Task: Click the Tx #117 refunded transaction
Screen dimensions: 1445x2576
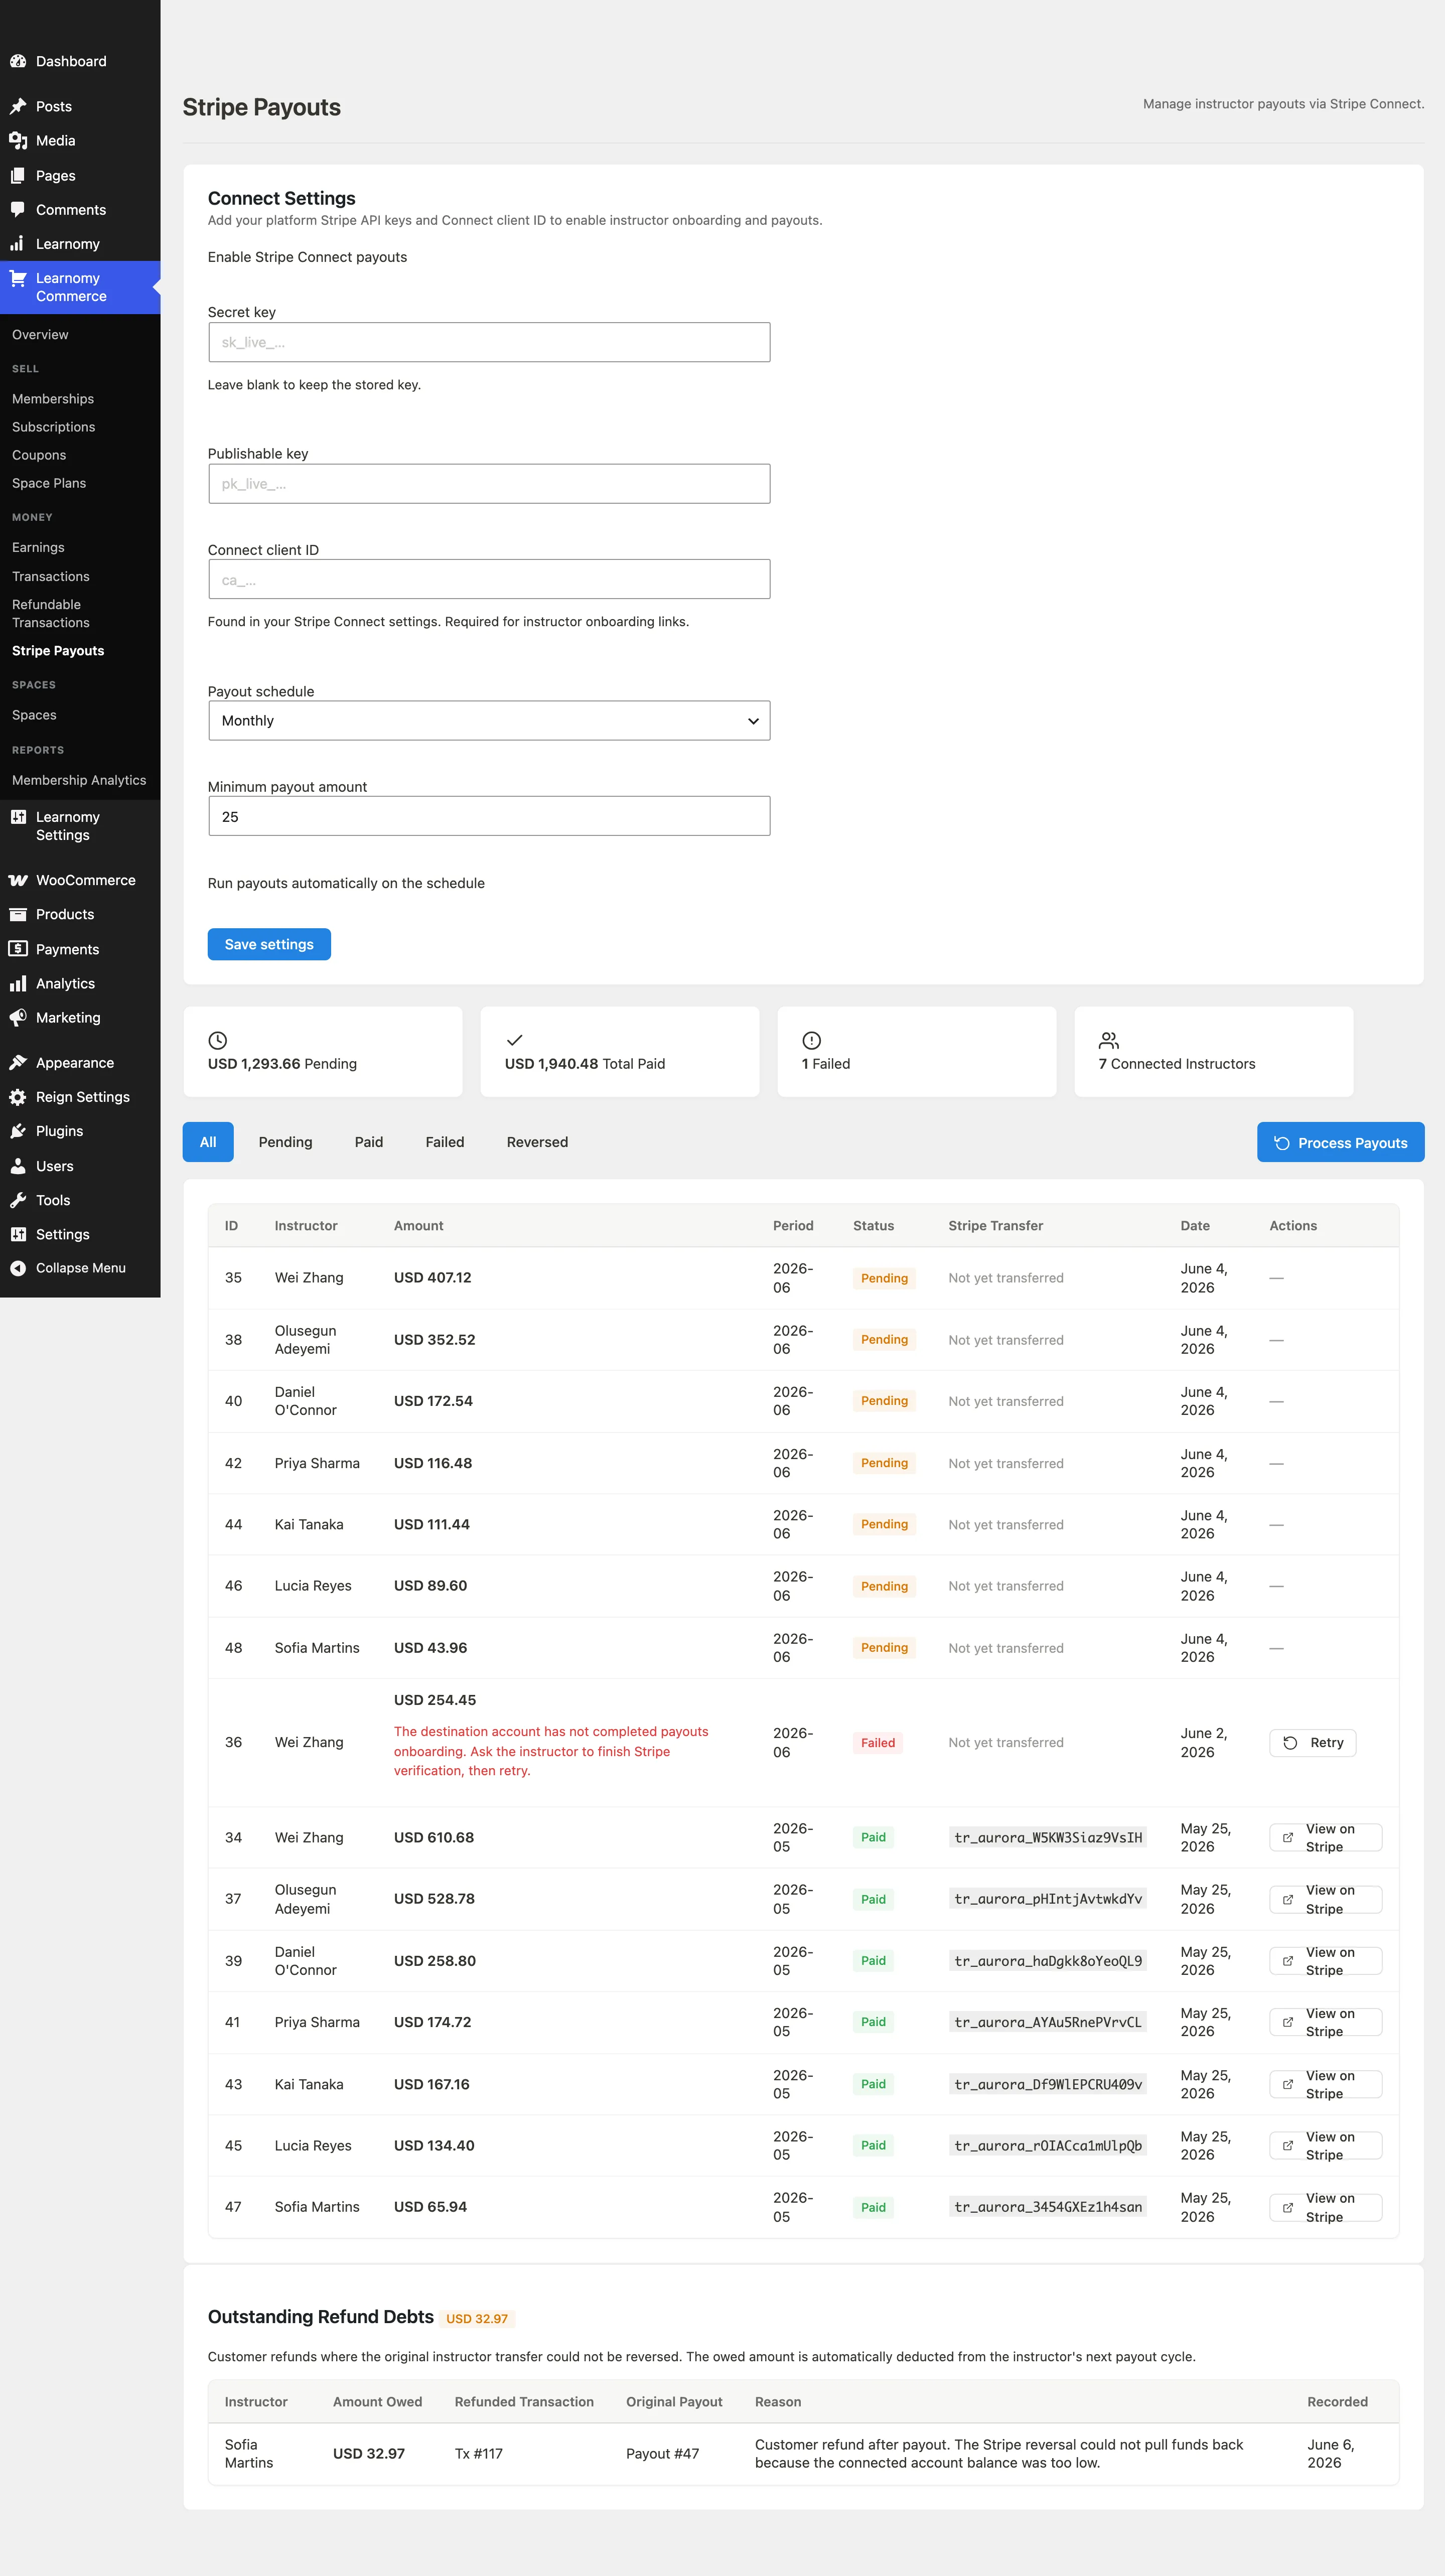Action: pyautogui.click(x=478, y=2453)
